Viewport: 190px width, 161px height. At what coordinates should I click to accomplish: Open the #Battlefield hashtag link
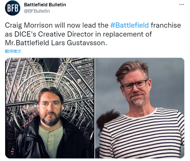[x=130, y=25]
